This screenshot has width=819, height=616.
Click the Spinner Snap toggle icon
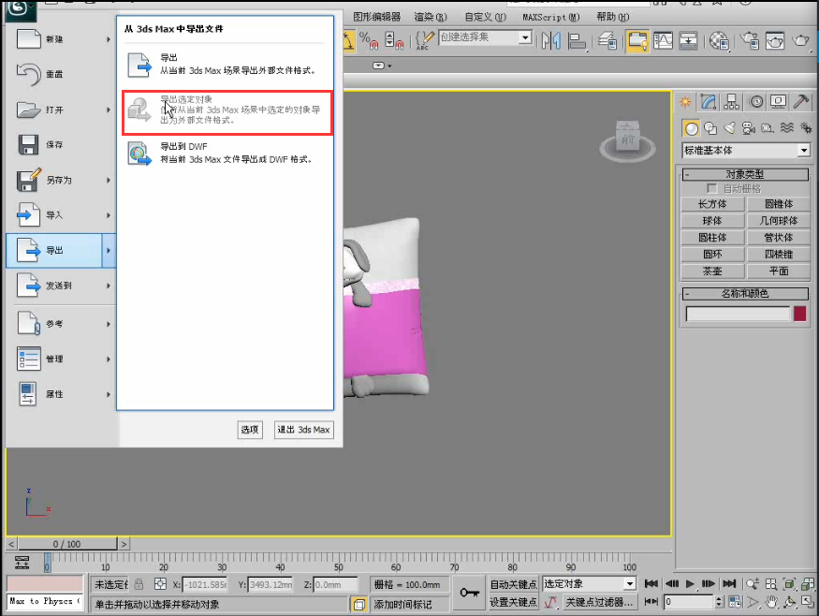[394, 41]
